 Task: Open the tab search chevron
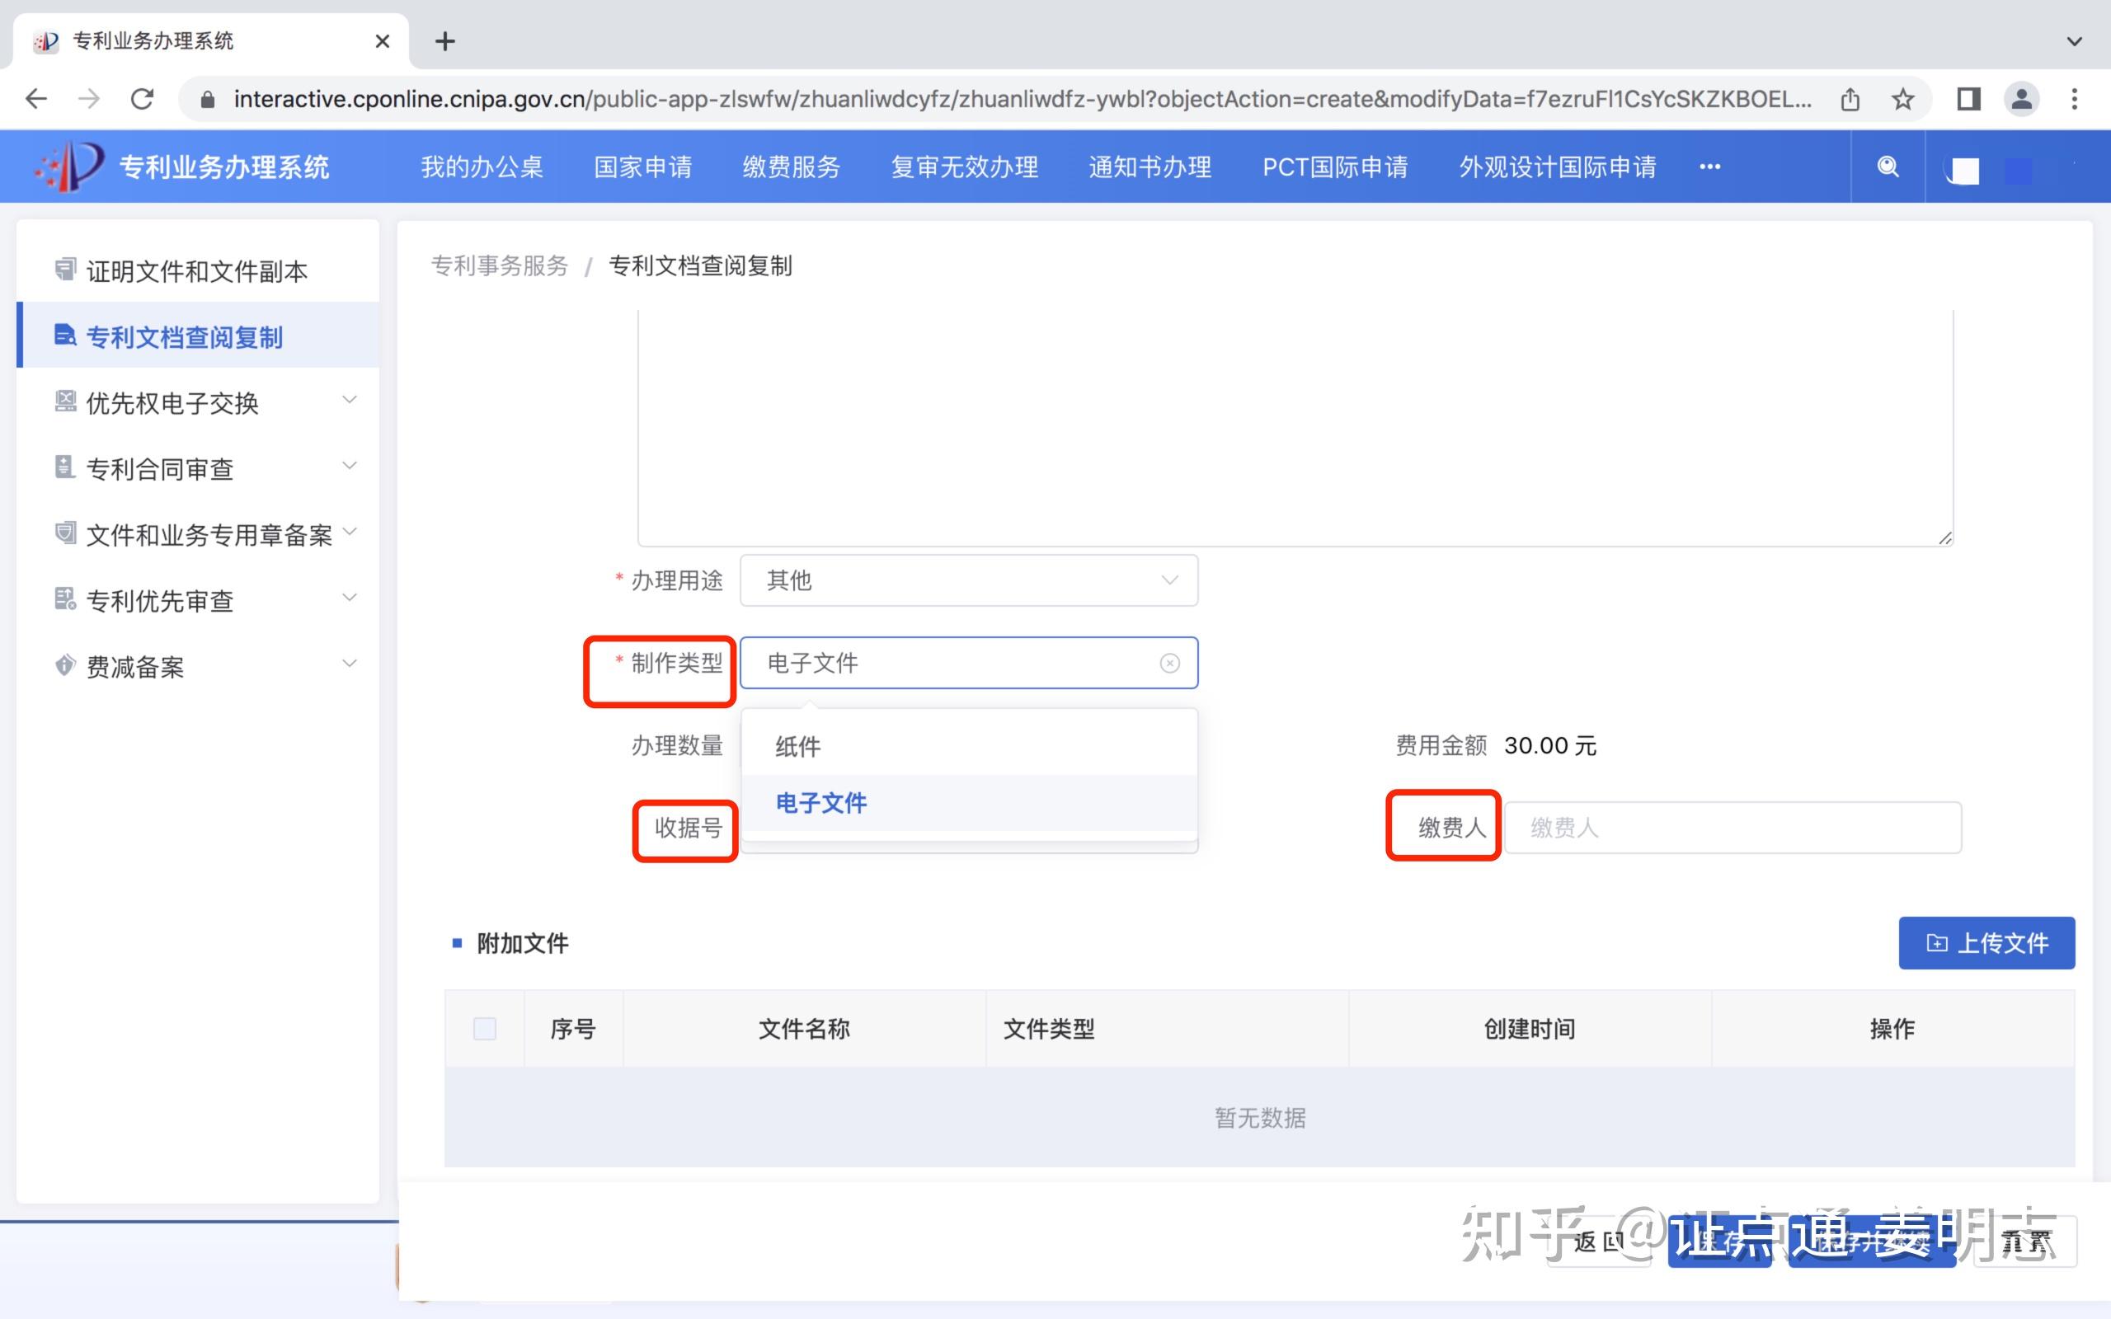pos(2075,41)
